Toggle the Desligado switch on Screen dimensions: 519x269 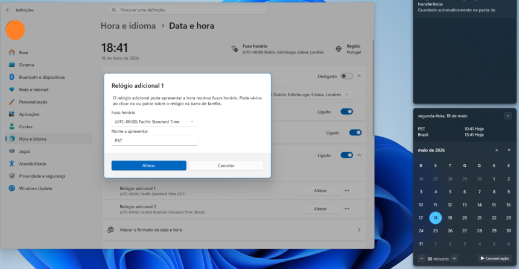point(346,76)
